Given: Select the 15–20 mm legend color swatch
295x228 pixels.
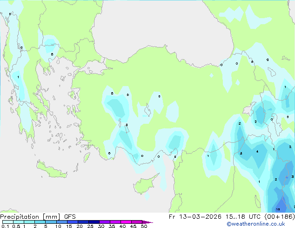Looking at the screenshot, I should (x=73, y=222).
